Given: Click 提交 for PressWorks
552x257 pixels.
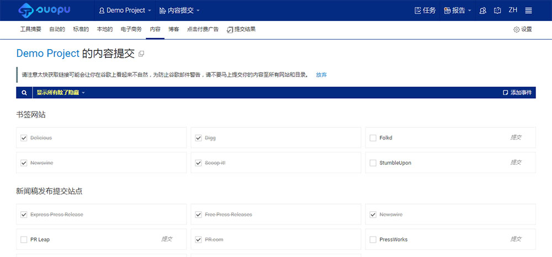Looking at the screenshot, I should (x=516, y=239).
